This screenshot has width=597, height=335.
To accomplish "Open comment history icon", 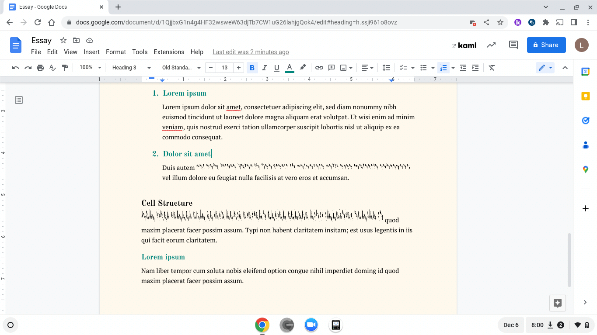I will coord(513,45).
